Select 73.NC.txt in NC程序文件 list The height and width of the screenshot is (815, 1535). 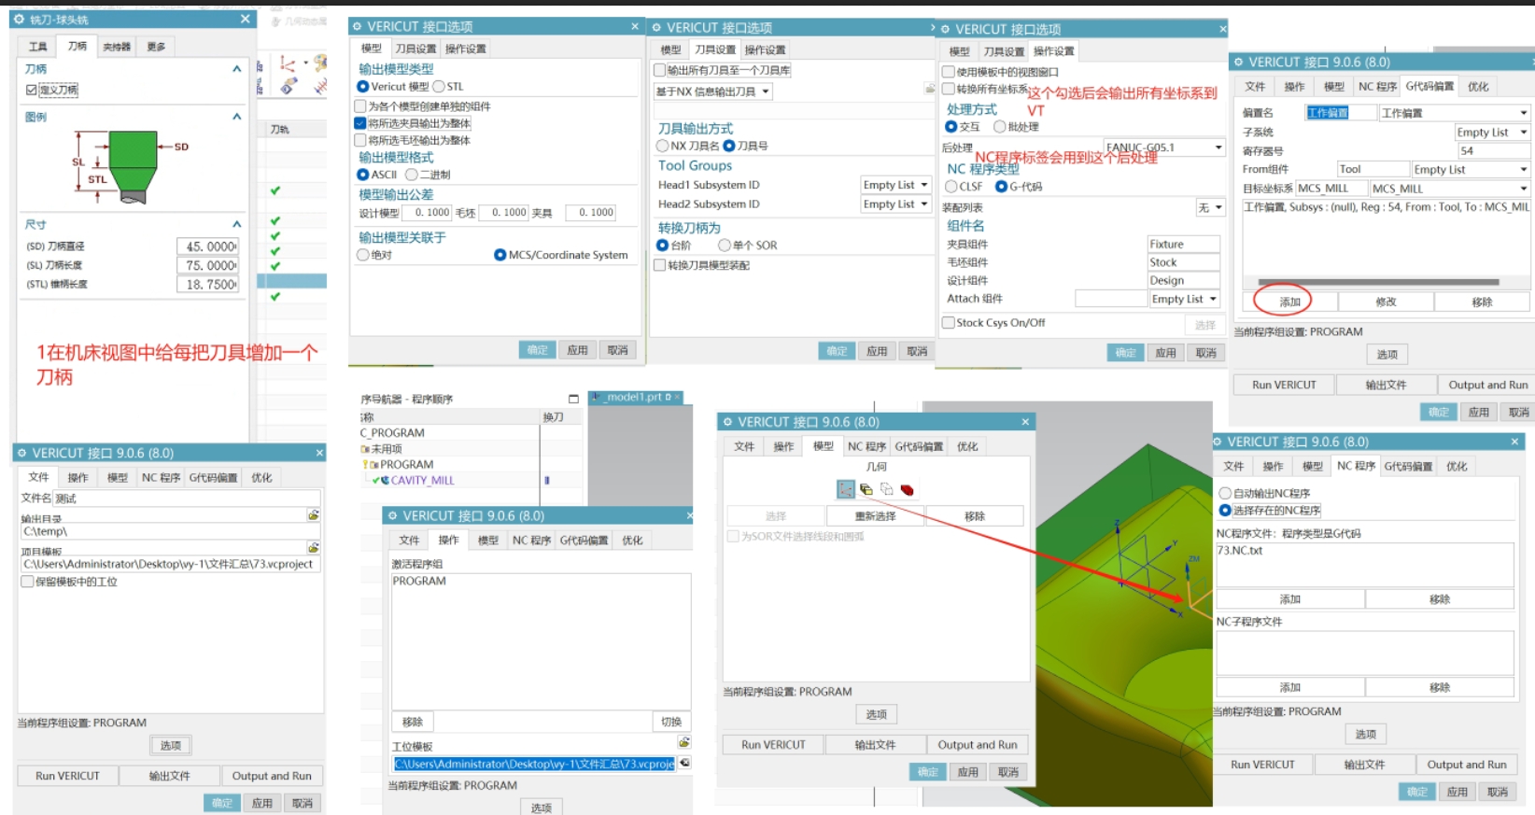pyautogui.click(x=1240, y=551)
